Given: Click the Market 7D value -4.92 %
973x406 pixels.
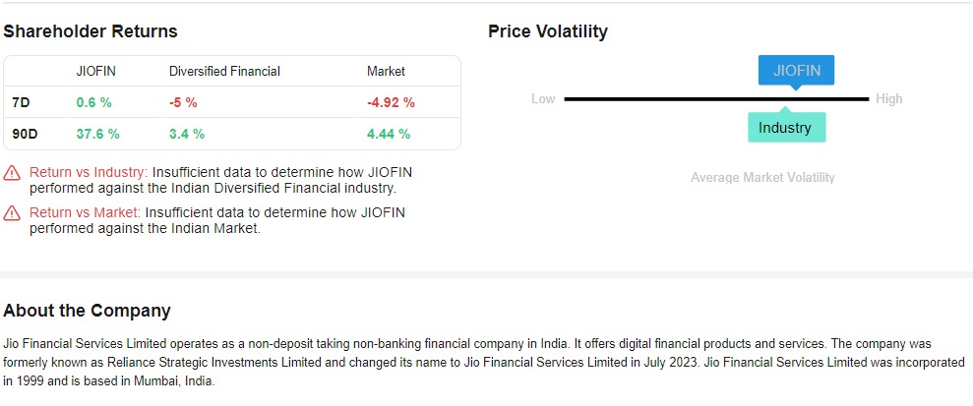Looking at the screenshot, I should point(391,103).
